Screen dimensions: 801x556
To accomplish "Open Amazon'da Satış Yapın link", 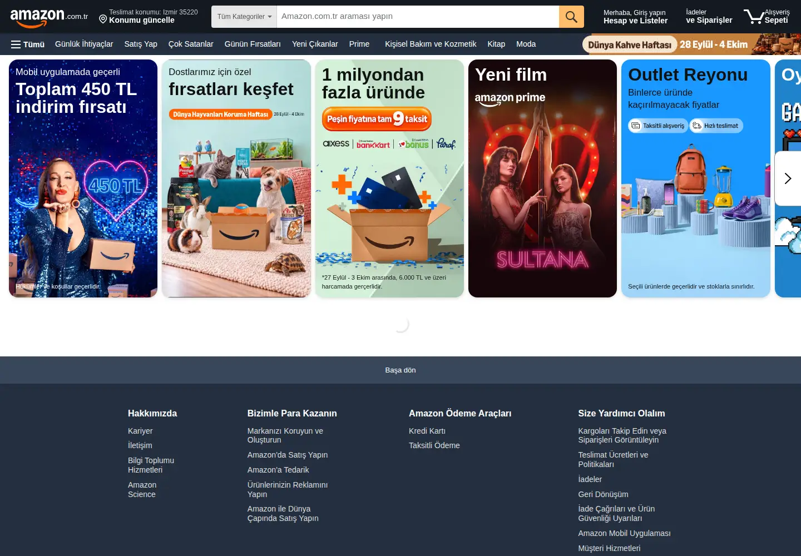I will (x=288, y=455).
